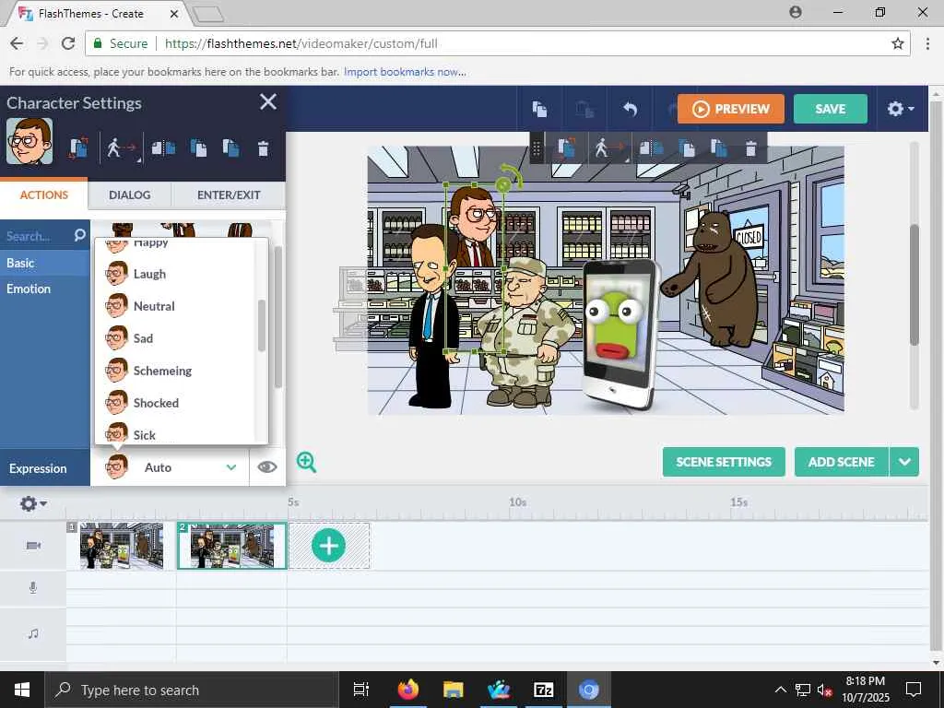Click flip icon on floating stage toolbar
The width and height of the screenshot is (944, 708).
(652, 148)
